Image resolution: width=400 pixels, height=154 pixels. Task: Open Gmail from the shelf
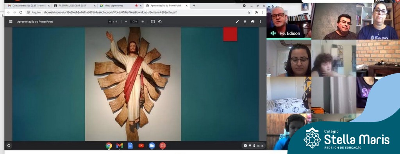click(x=120, y=145)
